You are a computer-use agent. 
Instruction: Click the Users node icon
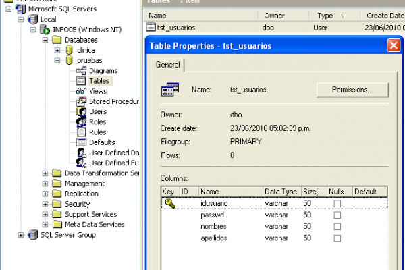coord(81,111)
